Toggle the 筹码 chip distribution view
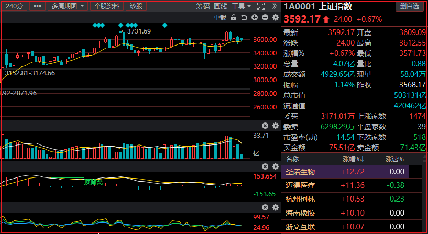The image size is (428, 234). [x=203, y=6]
